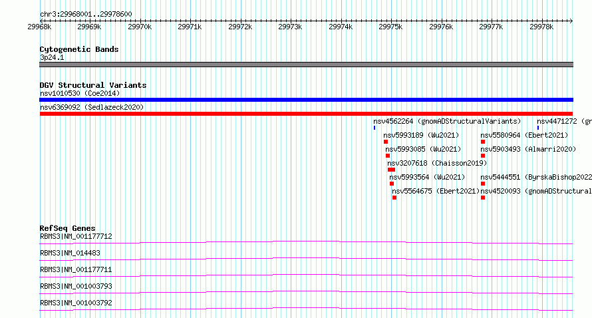Click the nsv4562264 (gnomADStructuralVariants) label

click(447, 121)
